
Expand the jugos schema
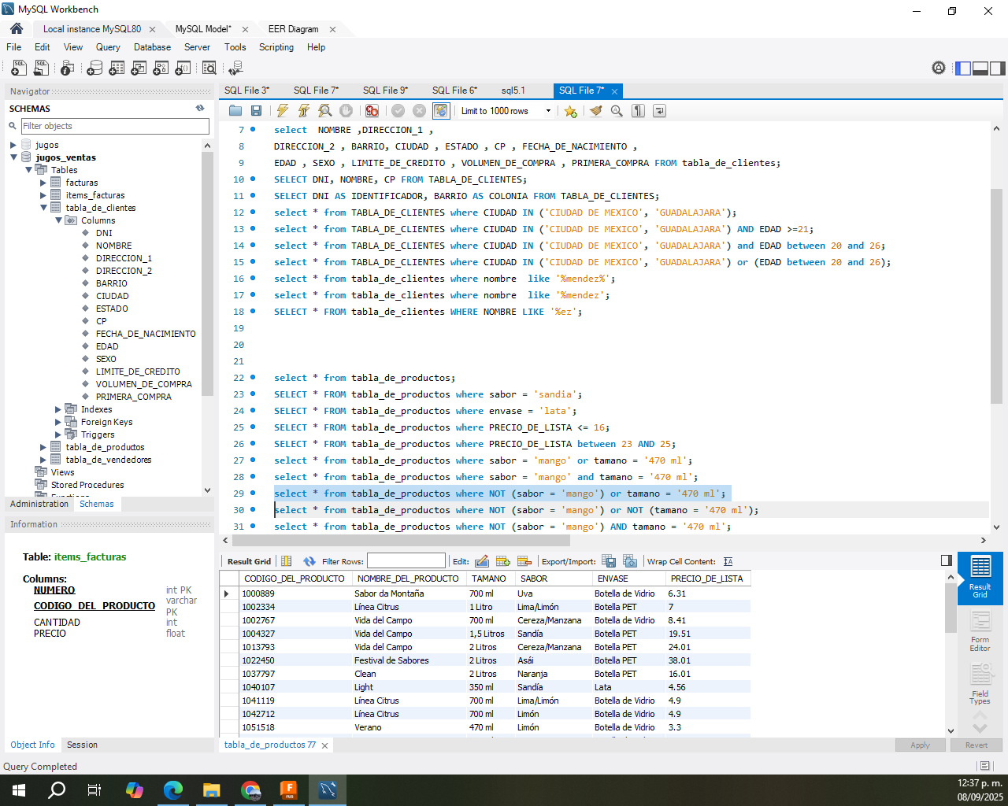(x=13, y=145)
